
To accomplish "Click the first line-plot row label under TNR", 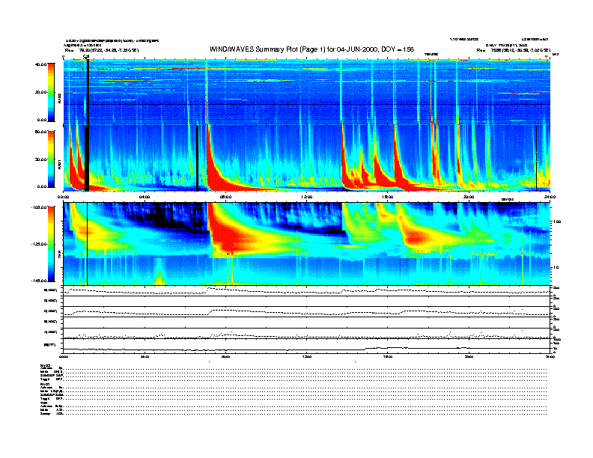I will 51,290.
